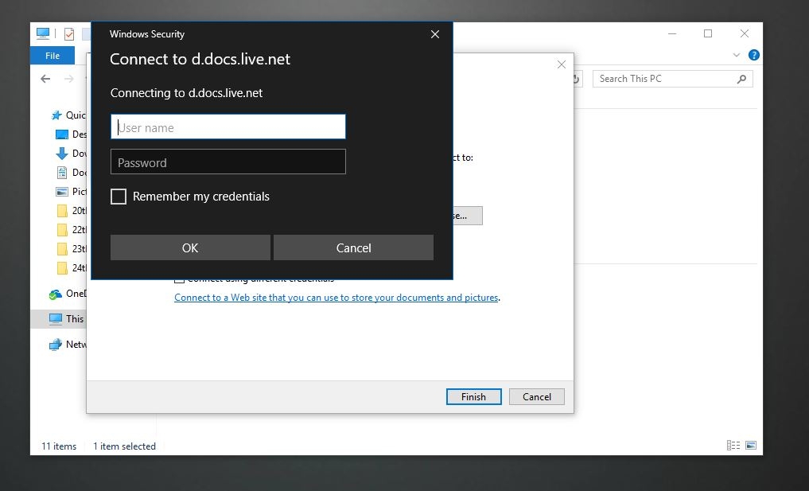The height and width of the screenshot is (491, 809).
Task: Click the search magnifier in Search This PC box
Action: click(741, 78)
